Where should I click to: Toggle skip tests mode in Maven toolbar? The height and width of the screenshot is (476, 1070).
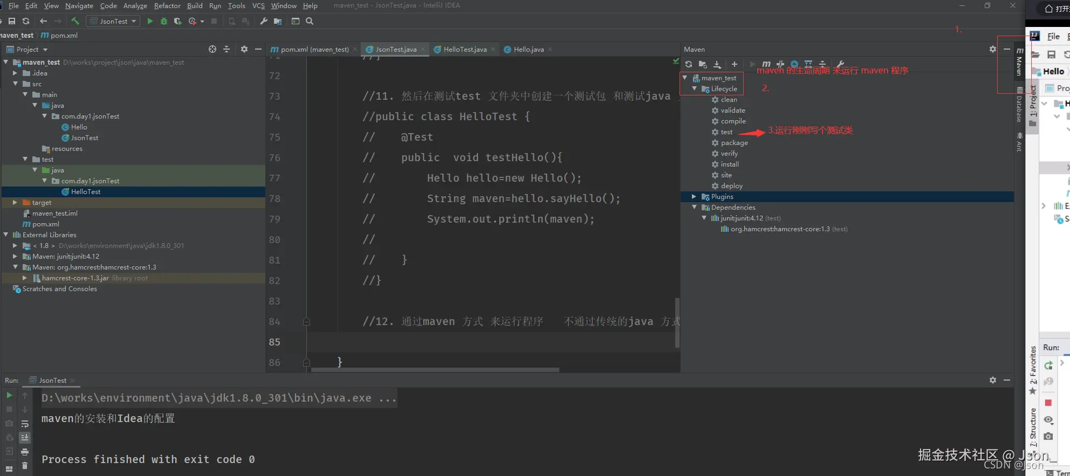[x=794, y=64]
